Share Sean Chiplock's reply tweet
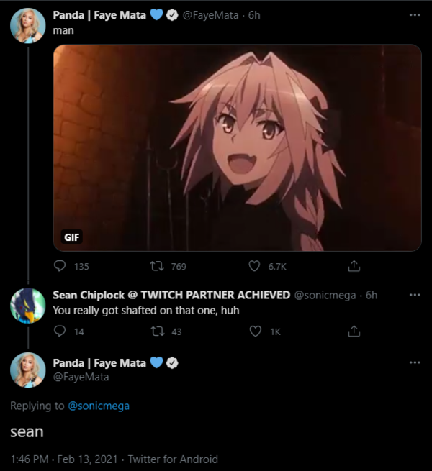 click(x=354, y=331)
